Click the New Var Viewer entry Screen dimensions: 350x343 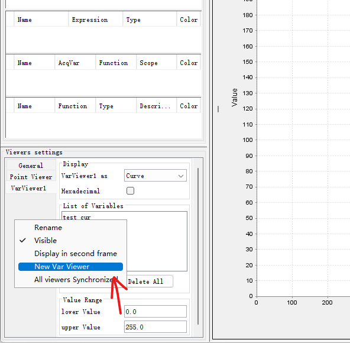tap(70, 267)
